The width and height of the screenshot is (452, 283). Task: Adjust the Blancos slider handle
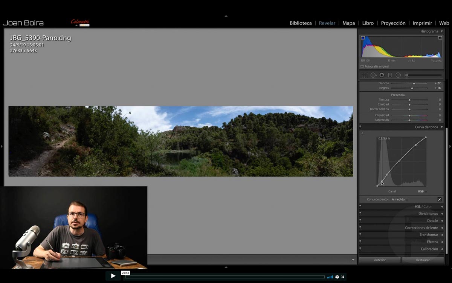point(414,83)
